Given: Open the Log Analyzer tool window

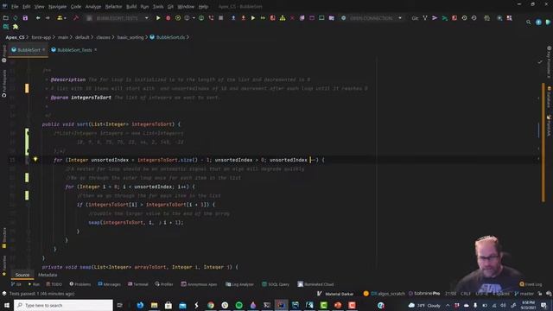Looking at the screenshot, I should (239, 284).
